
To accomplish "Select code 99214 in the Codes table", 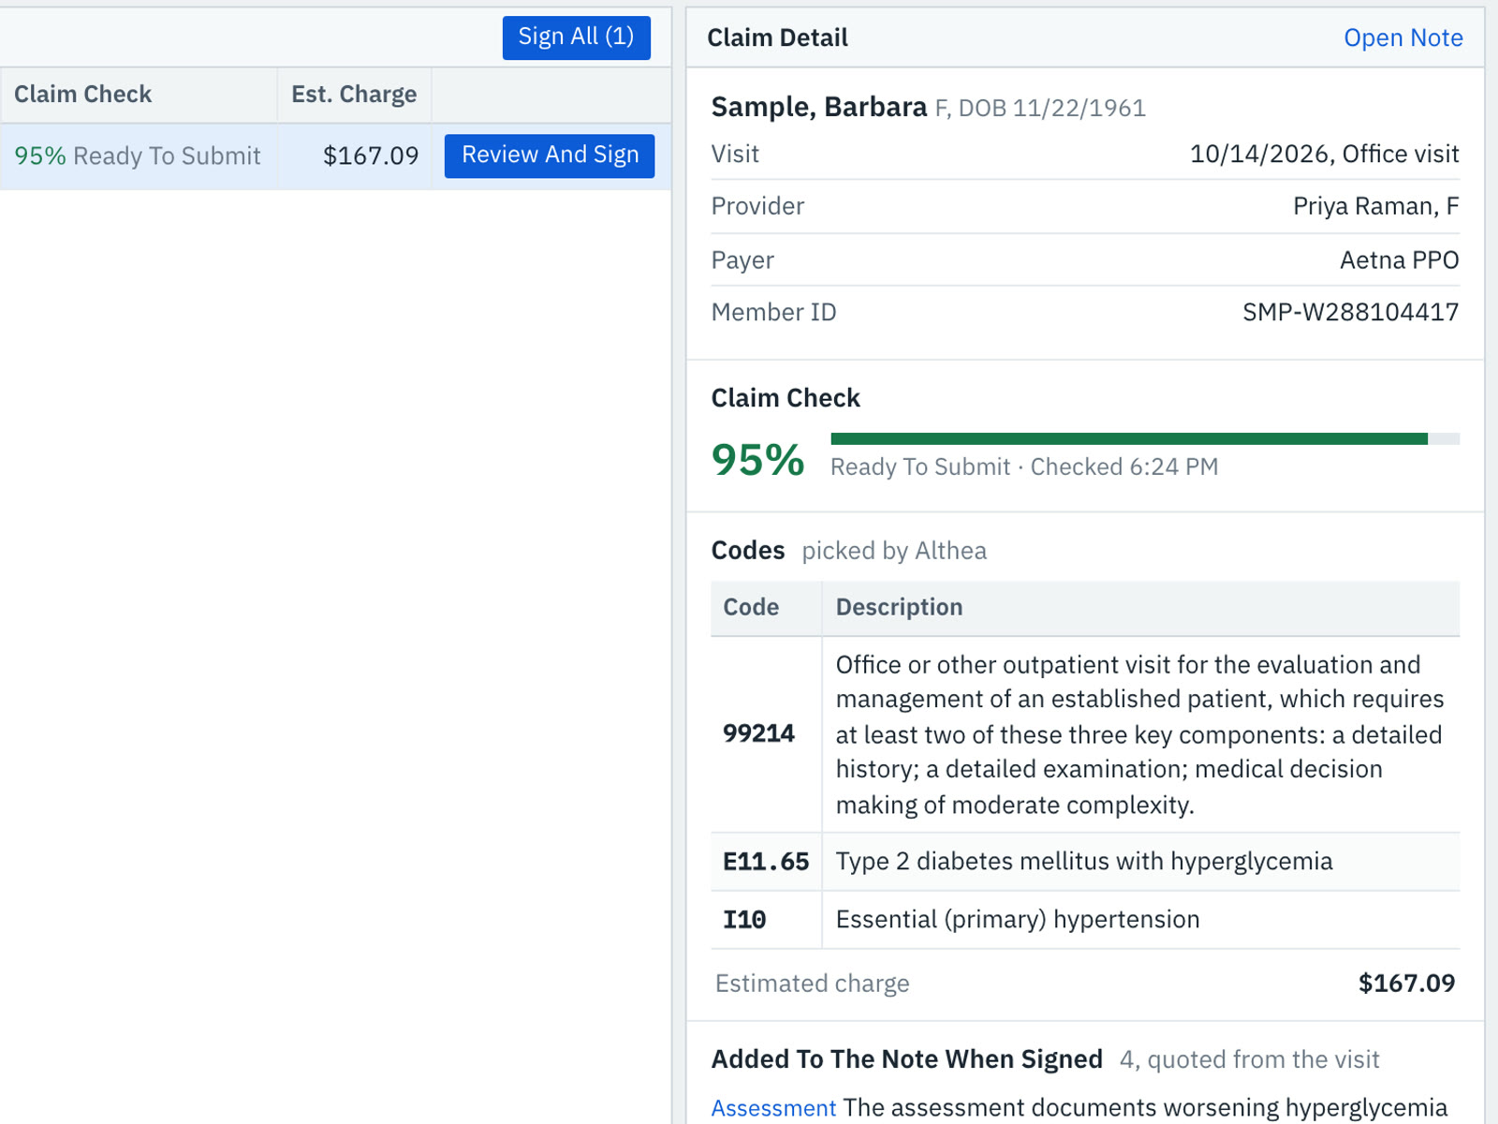I will pyautogui.click(x=758, y=733).
